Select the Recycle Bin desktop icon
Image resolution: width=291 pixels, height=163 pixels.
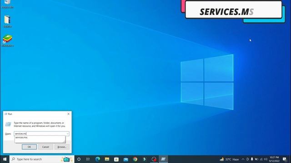tap(7, 5)
